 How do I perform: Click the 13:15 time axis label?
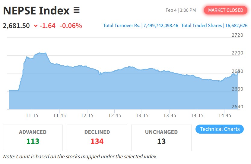click(x=142, y=115)
